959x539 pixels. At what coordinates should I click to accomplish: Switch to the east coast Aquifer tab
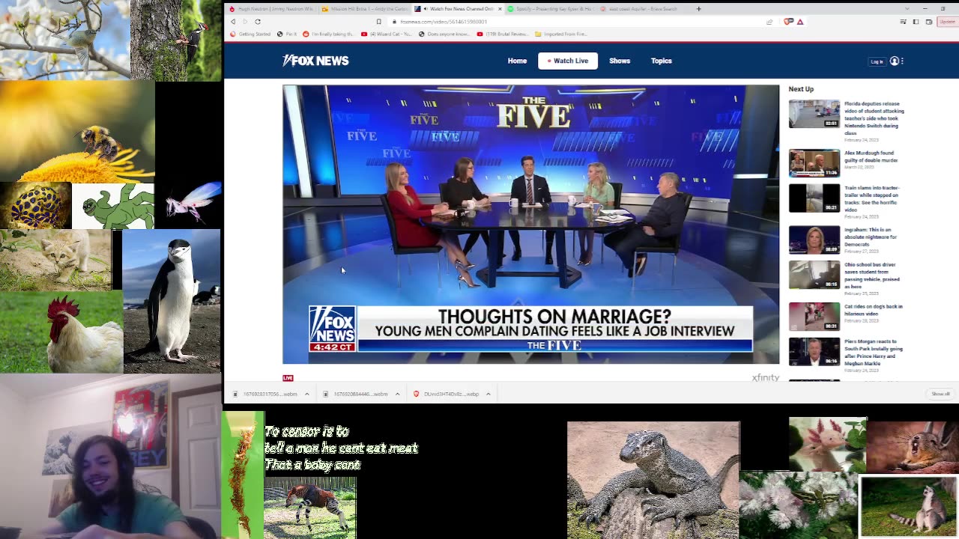(x=642, y=9)
